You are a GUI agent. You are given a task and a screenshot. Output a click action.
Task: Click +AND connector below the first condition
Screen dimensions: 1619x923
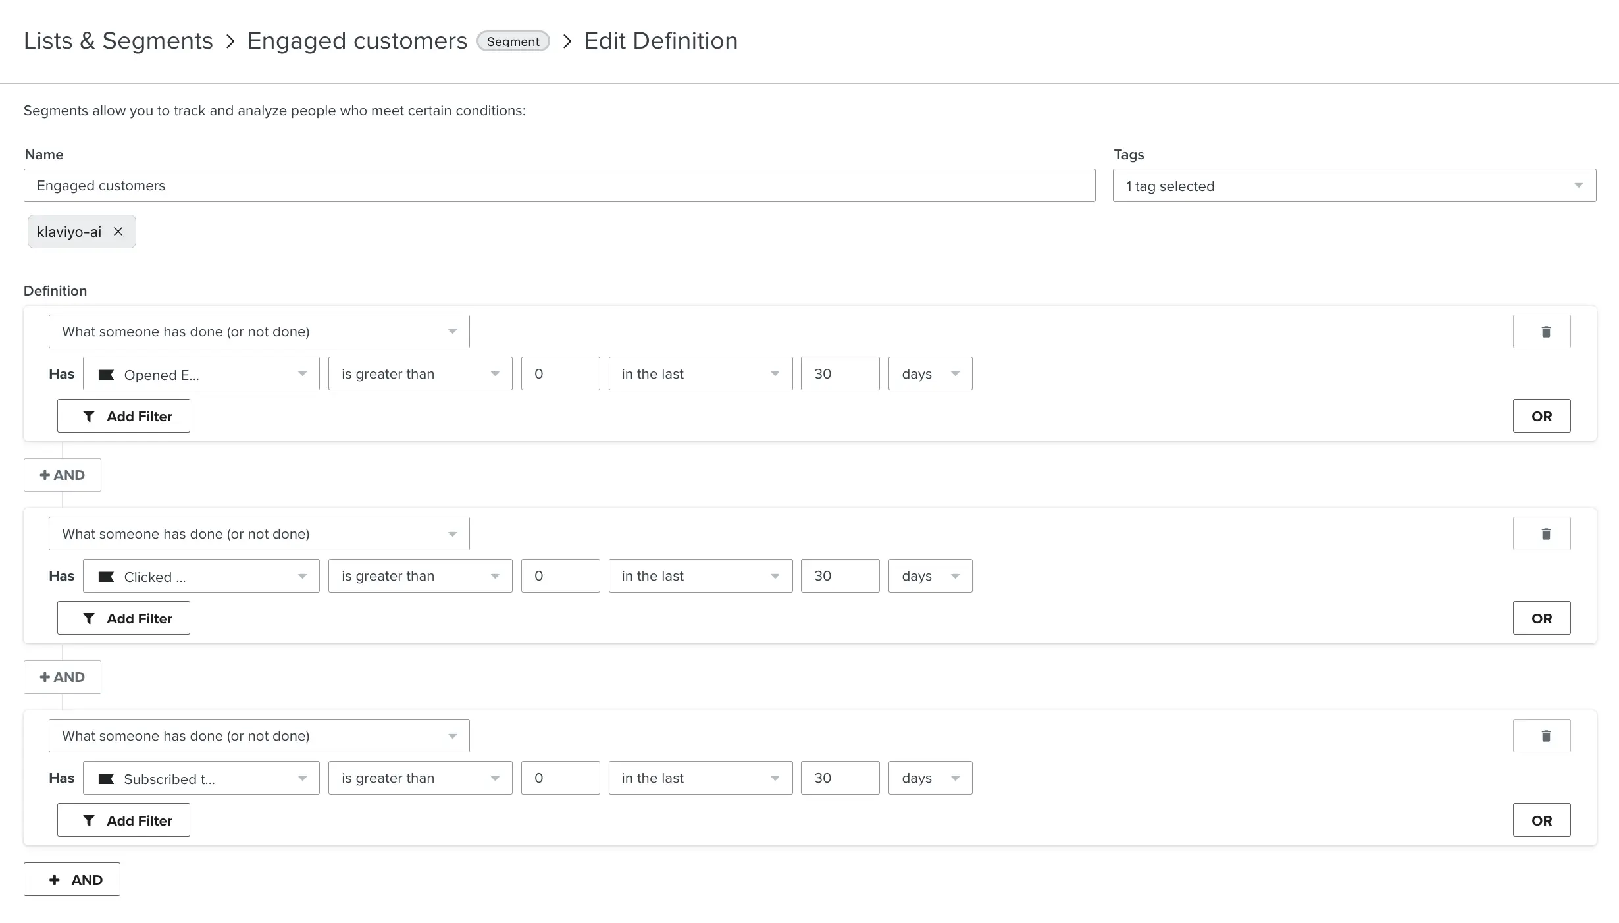click(x=63, y=475)
